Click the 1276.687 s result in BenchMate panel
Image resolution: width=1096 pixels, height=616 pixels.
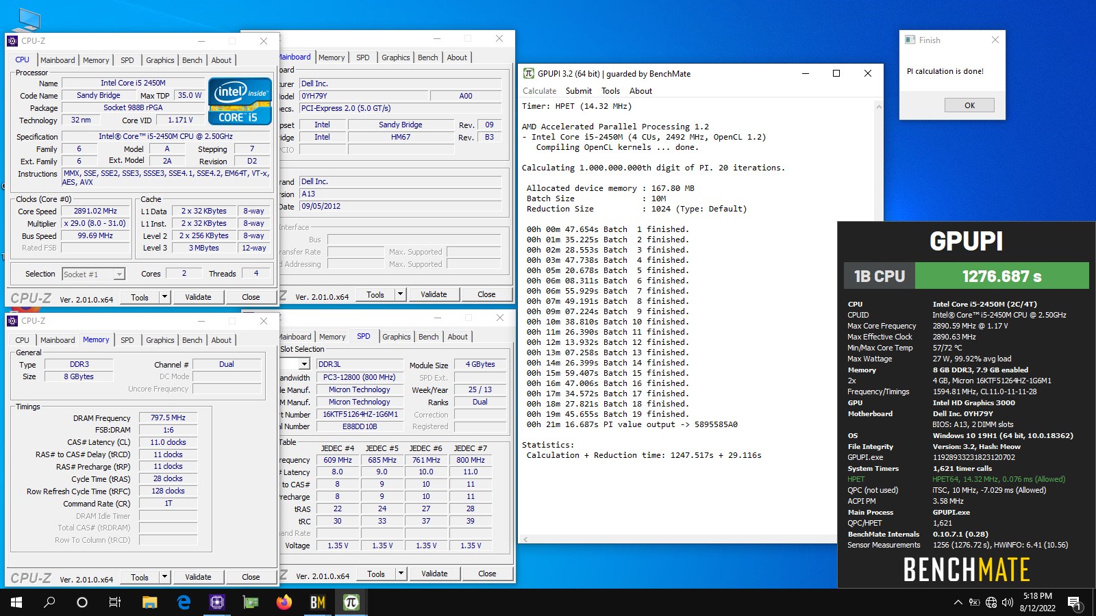[x=1001, y=277]
